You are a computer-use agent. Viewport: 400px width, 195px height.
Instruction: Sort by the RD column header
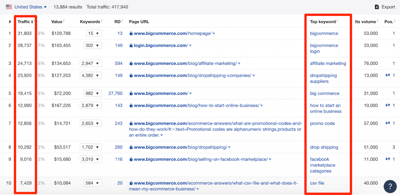click(117, 22)
